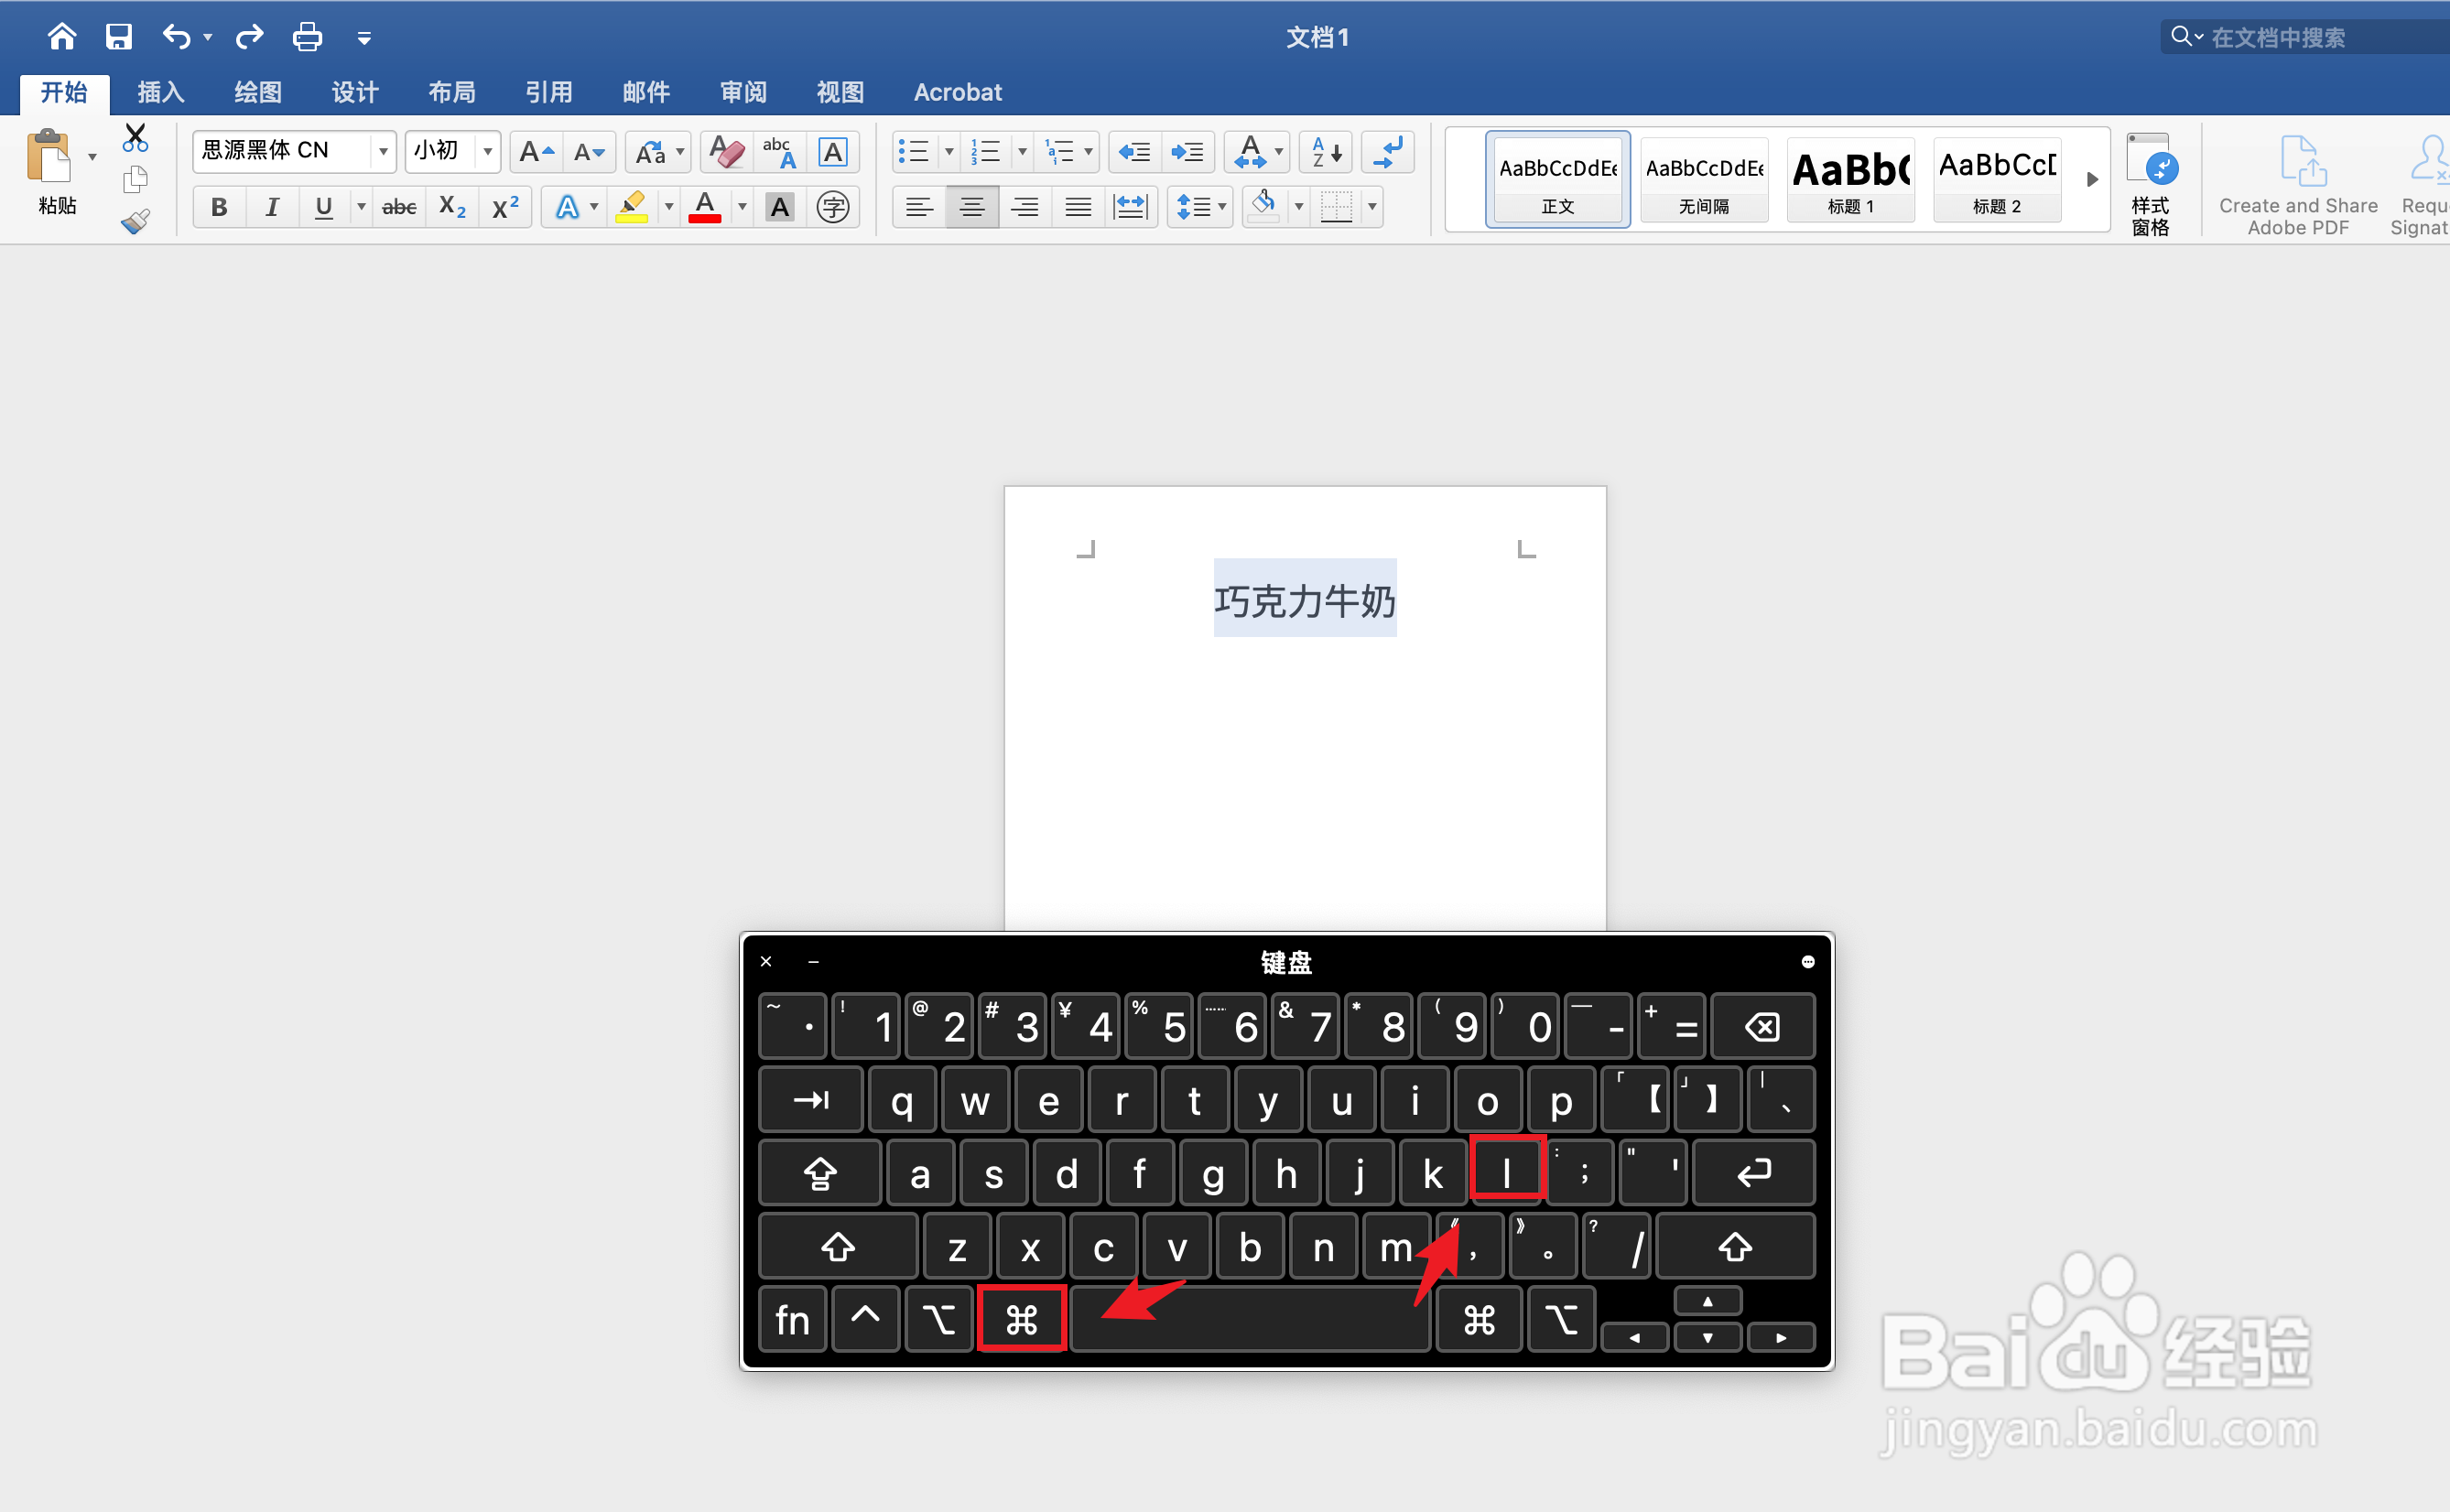
Task: Apply paragraph shading paint bucket
Action: point(1264,207)
